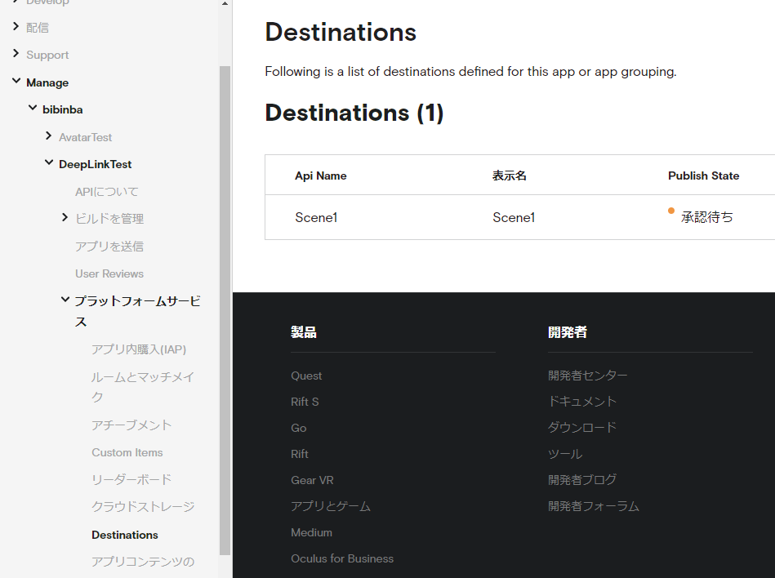Viewport: 775px width, 578px height.
Task: Click the sidebar scroll-up arrow
Action: (225, 3)
